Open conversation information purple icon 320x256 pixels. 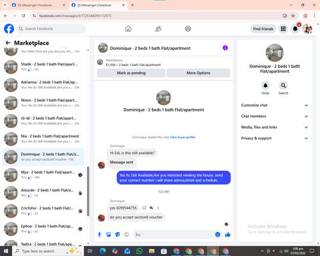(x=225, y=48)
